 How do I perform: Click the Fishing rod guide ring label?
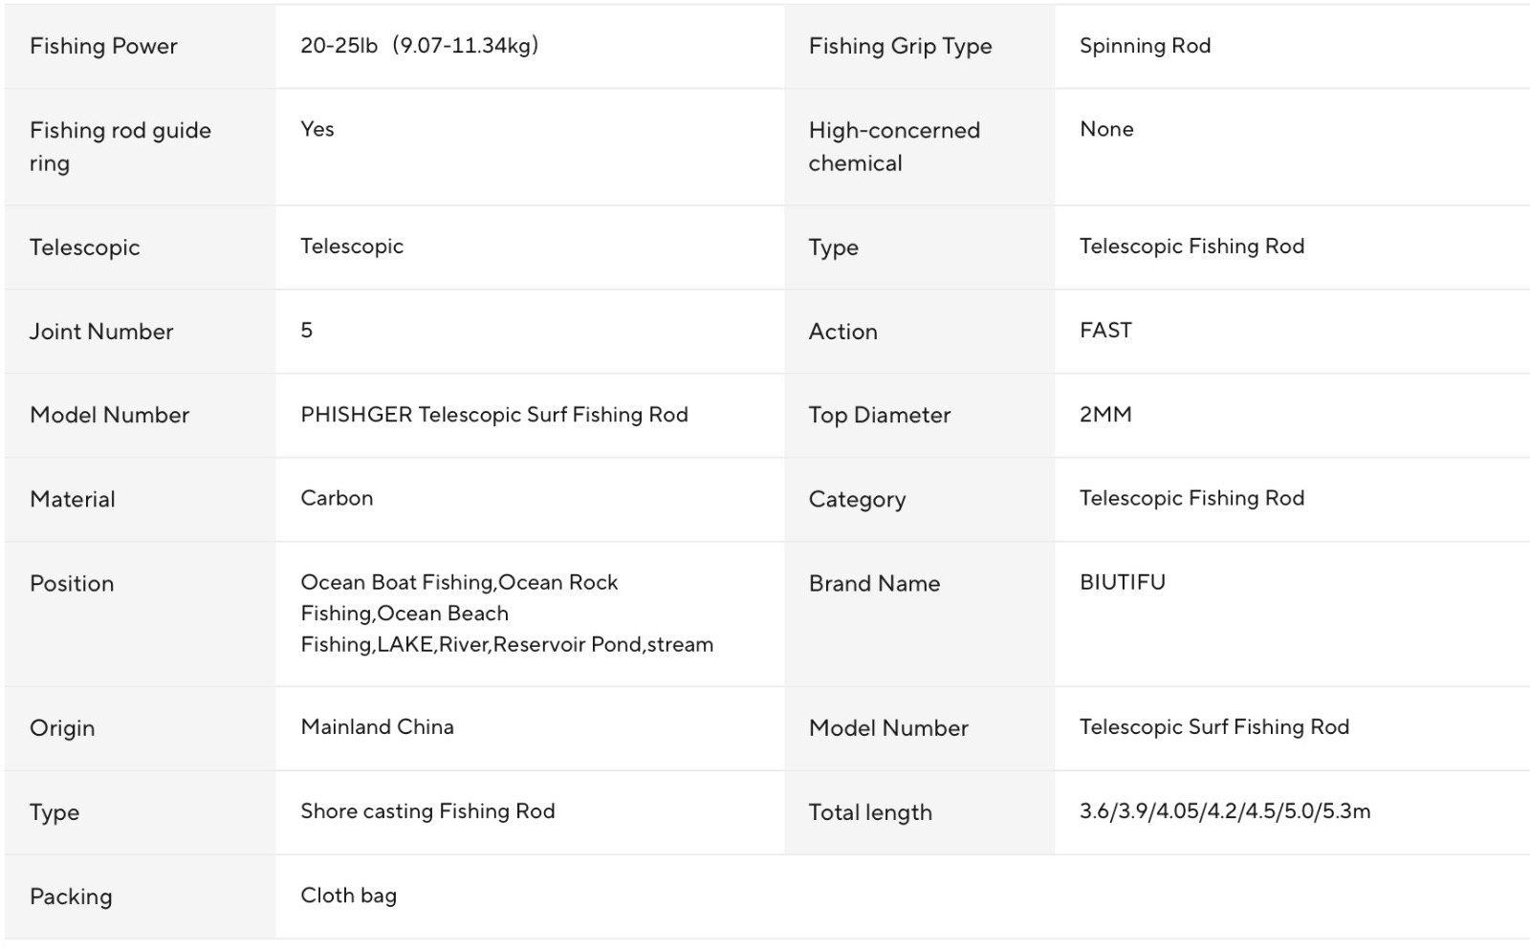pyautogui.click(x=120, y=146)
